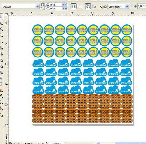Viewport: 146px width, 144px height.
Task: Select the Polygon tool
Action: (x=1, y=66)
